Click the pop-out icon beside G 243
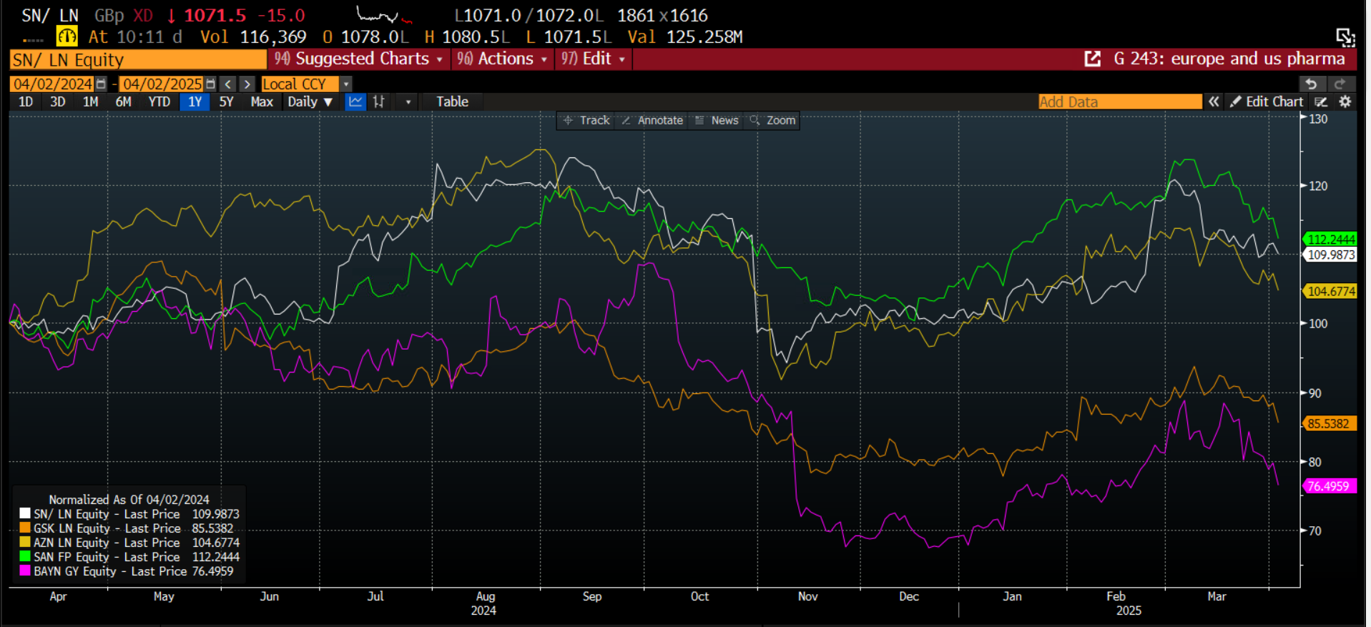 1092,59
